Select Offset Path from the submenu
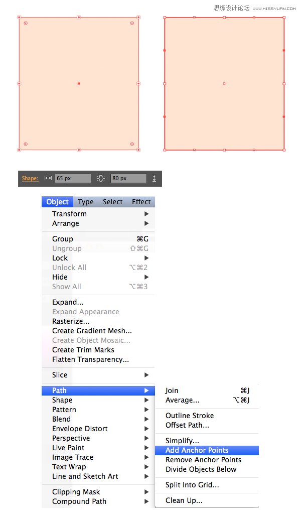Viewport: 301px width, 522px height. 187,425
